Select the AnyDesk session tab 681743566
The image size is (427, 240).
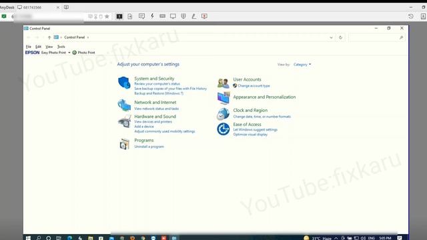pos(38,7)
